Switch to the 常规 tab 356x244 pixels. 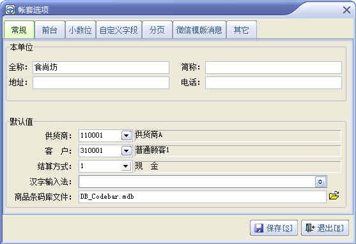click(x=19, y=30)
